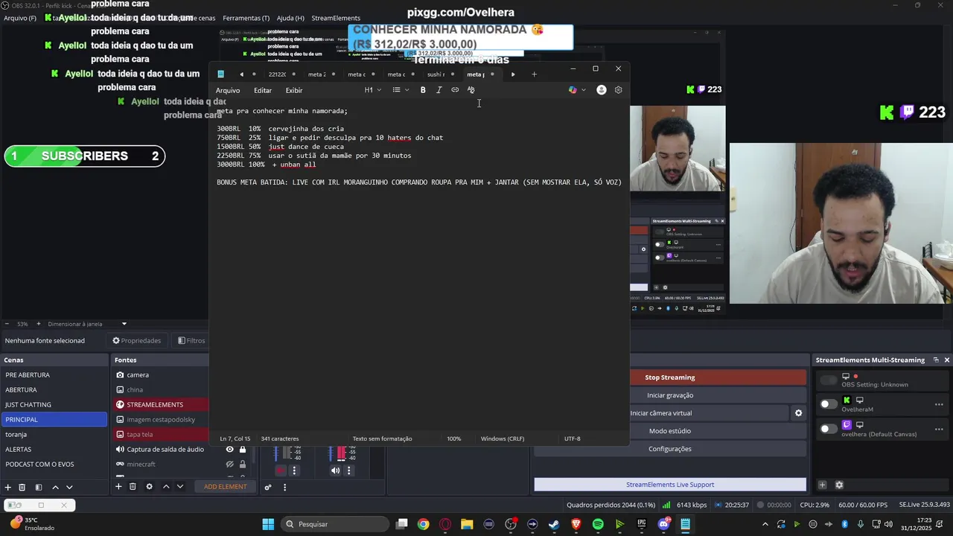Show hidden system tray icons chevron
This screenshot has height=536, width=953.
[765, 524]
